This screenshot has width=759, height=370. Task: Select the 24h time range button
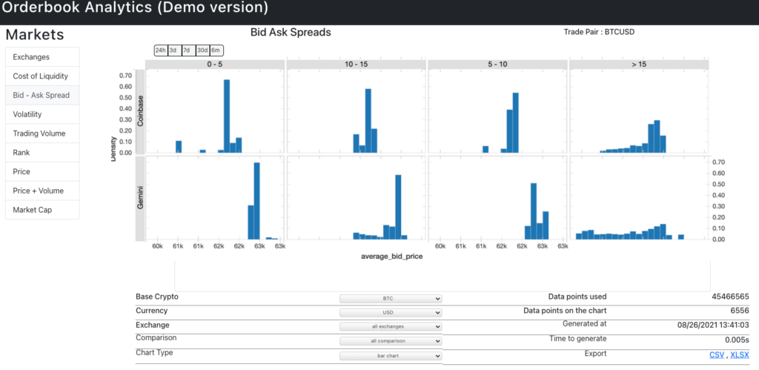[160, 50]
